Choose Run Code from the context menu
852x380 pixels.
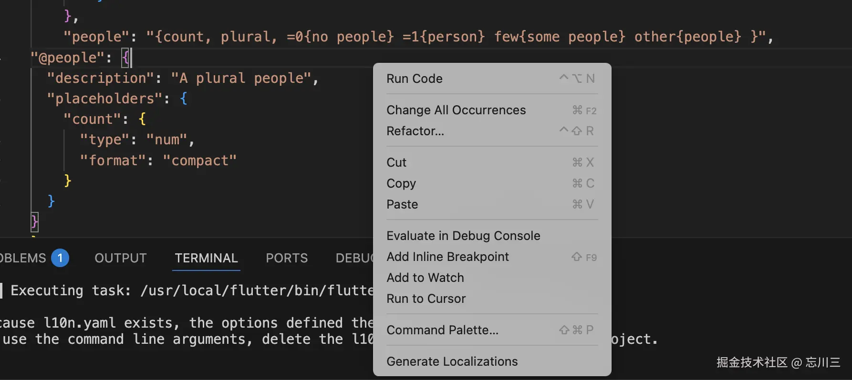point(415,79)
